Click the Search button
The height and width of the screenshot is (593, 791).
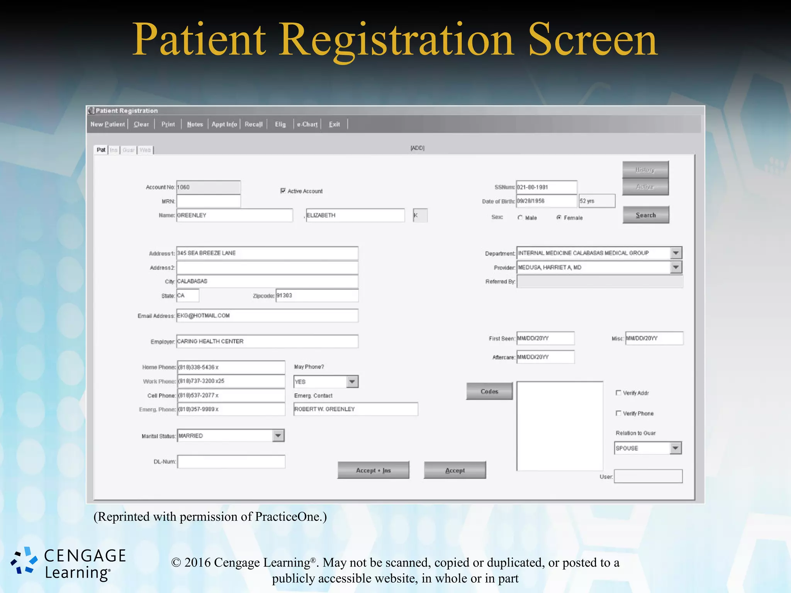coord(646,215)
